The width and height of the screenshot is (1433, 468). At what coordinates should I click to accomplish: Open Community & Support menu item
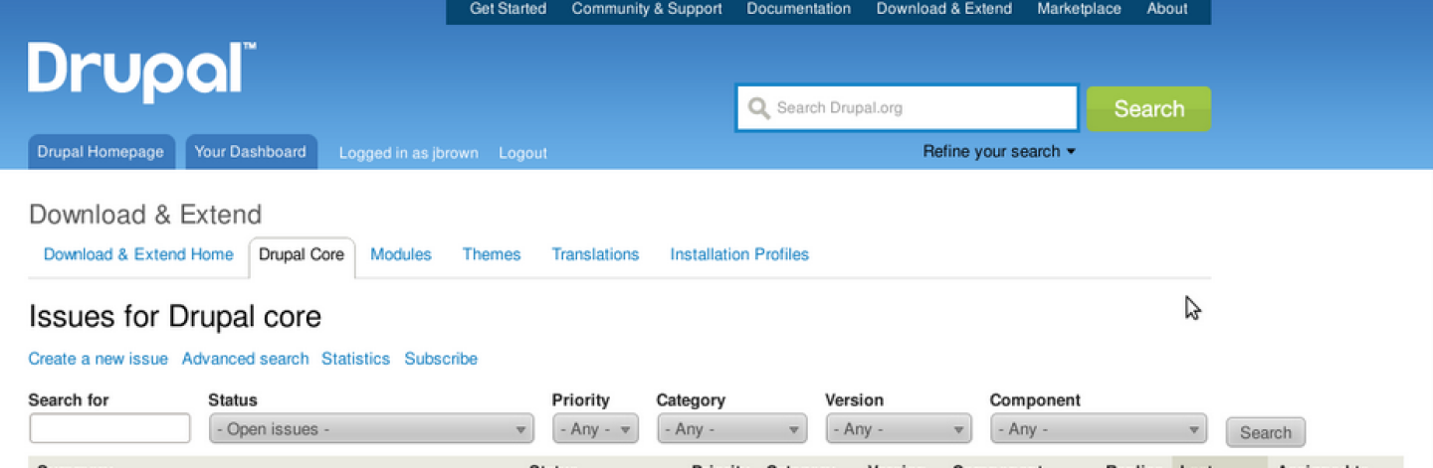point(647,9)
